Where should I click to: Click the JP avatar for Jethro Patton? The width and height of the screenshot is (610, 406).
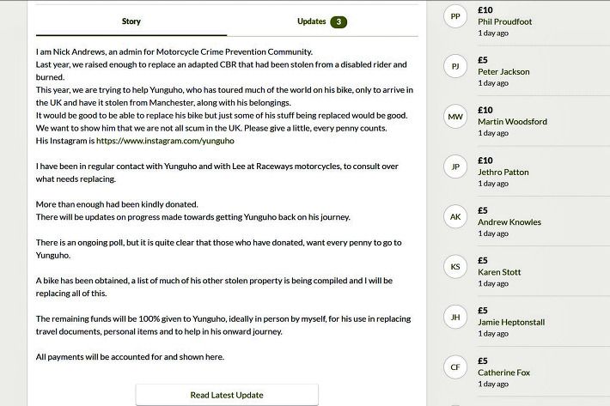455,167
